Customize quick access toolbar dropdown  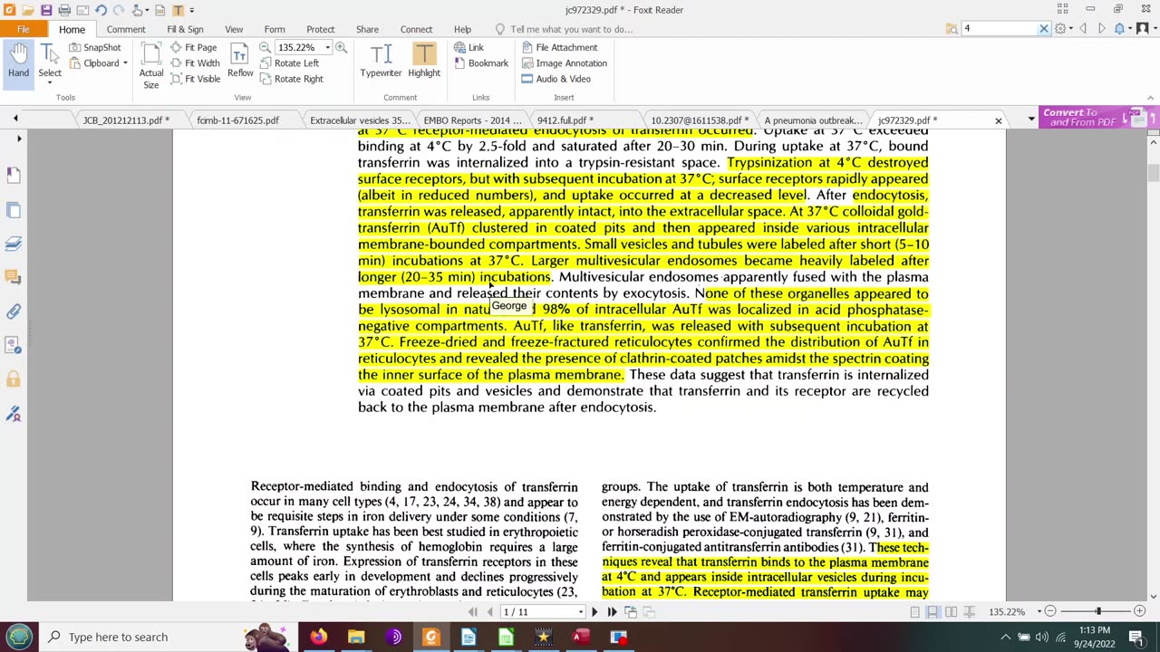[x=191, y=10]
